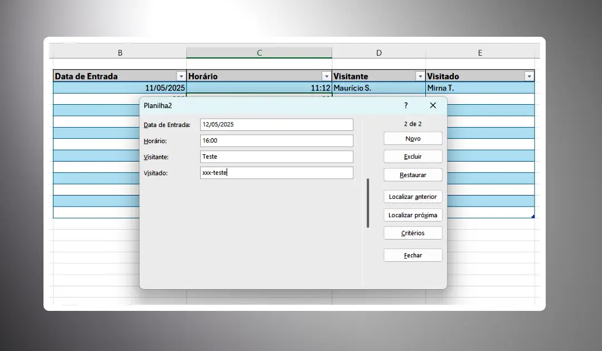Close the form with Fechar button
This screenshot has width=602, height=351.
point(413,255)
